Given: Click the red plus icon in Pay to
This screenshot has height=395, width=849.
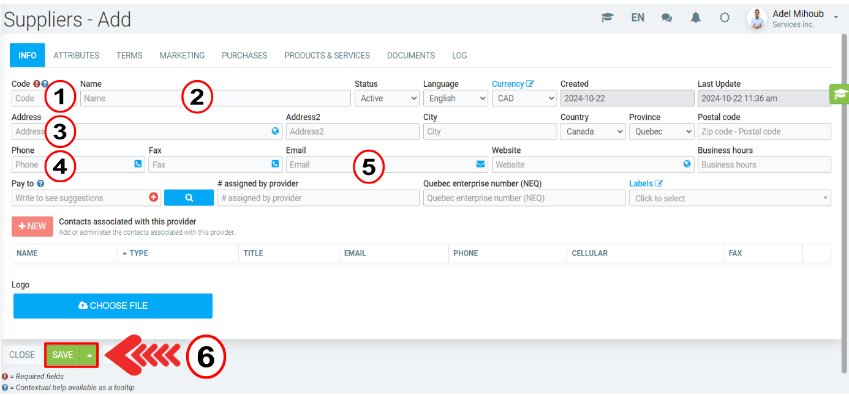Looking at the screenshot, I should point(153,197).
